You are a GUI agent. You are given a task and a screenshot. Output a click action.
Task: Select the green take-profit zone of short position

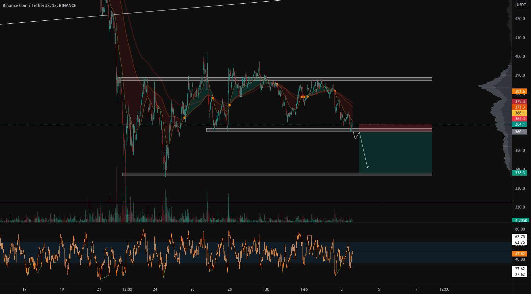coord(395,152)
